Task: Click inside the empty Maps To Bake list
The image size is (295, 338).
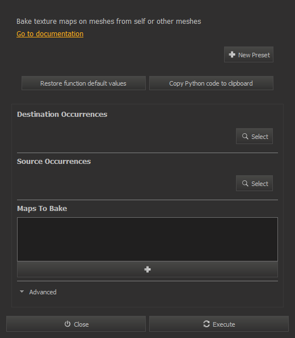Action: coord(147,239)
